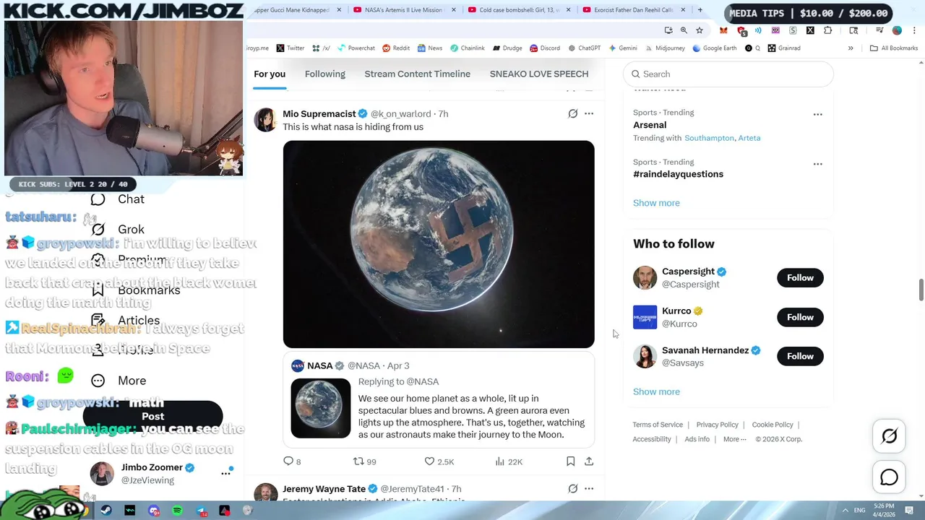This screenshot has width=925, height=520.
Task: Open Terms of Service link
Action: pyautogui.click(x=658, y=425)
